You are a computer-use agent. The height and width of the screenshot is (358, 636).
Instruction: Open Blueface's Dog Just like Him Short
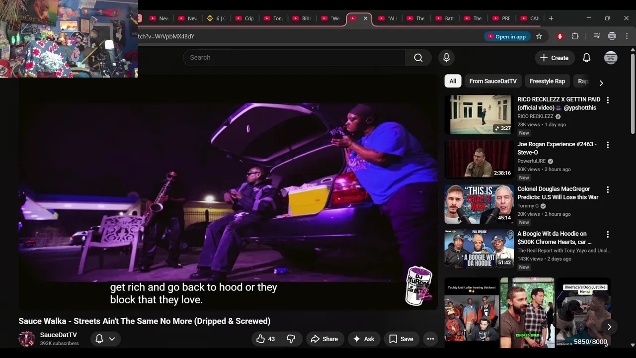tap(583, 312)
